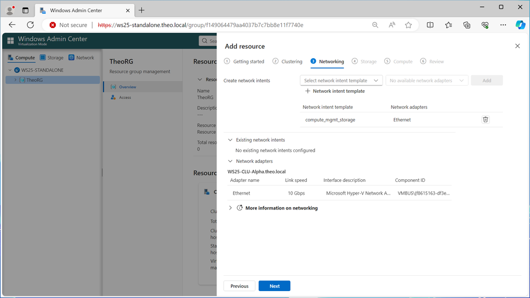Select the Networking step tab
The height and width of the screenshot is (298, 530).
327,62
